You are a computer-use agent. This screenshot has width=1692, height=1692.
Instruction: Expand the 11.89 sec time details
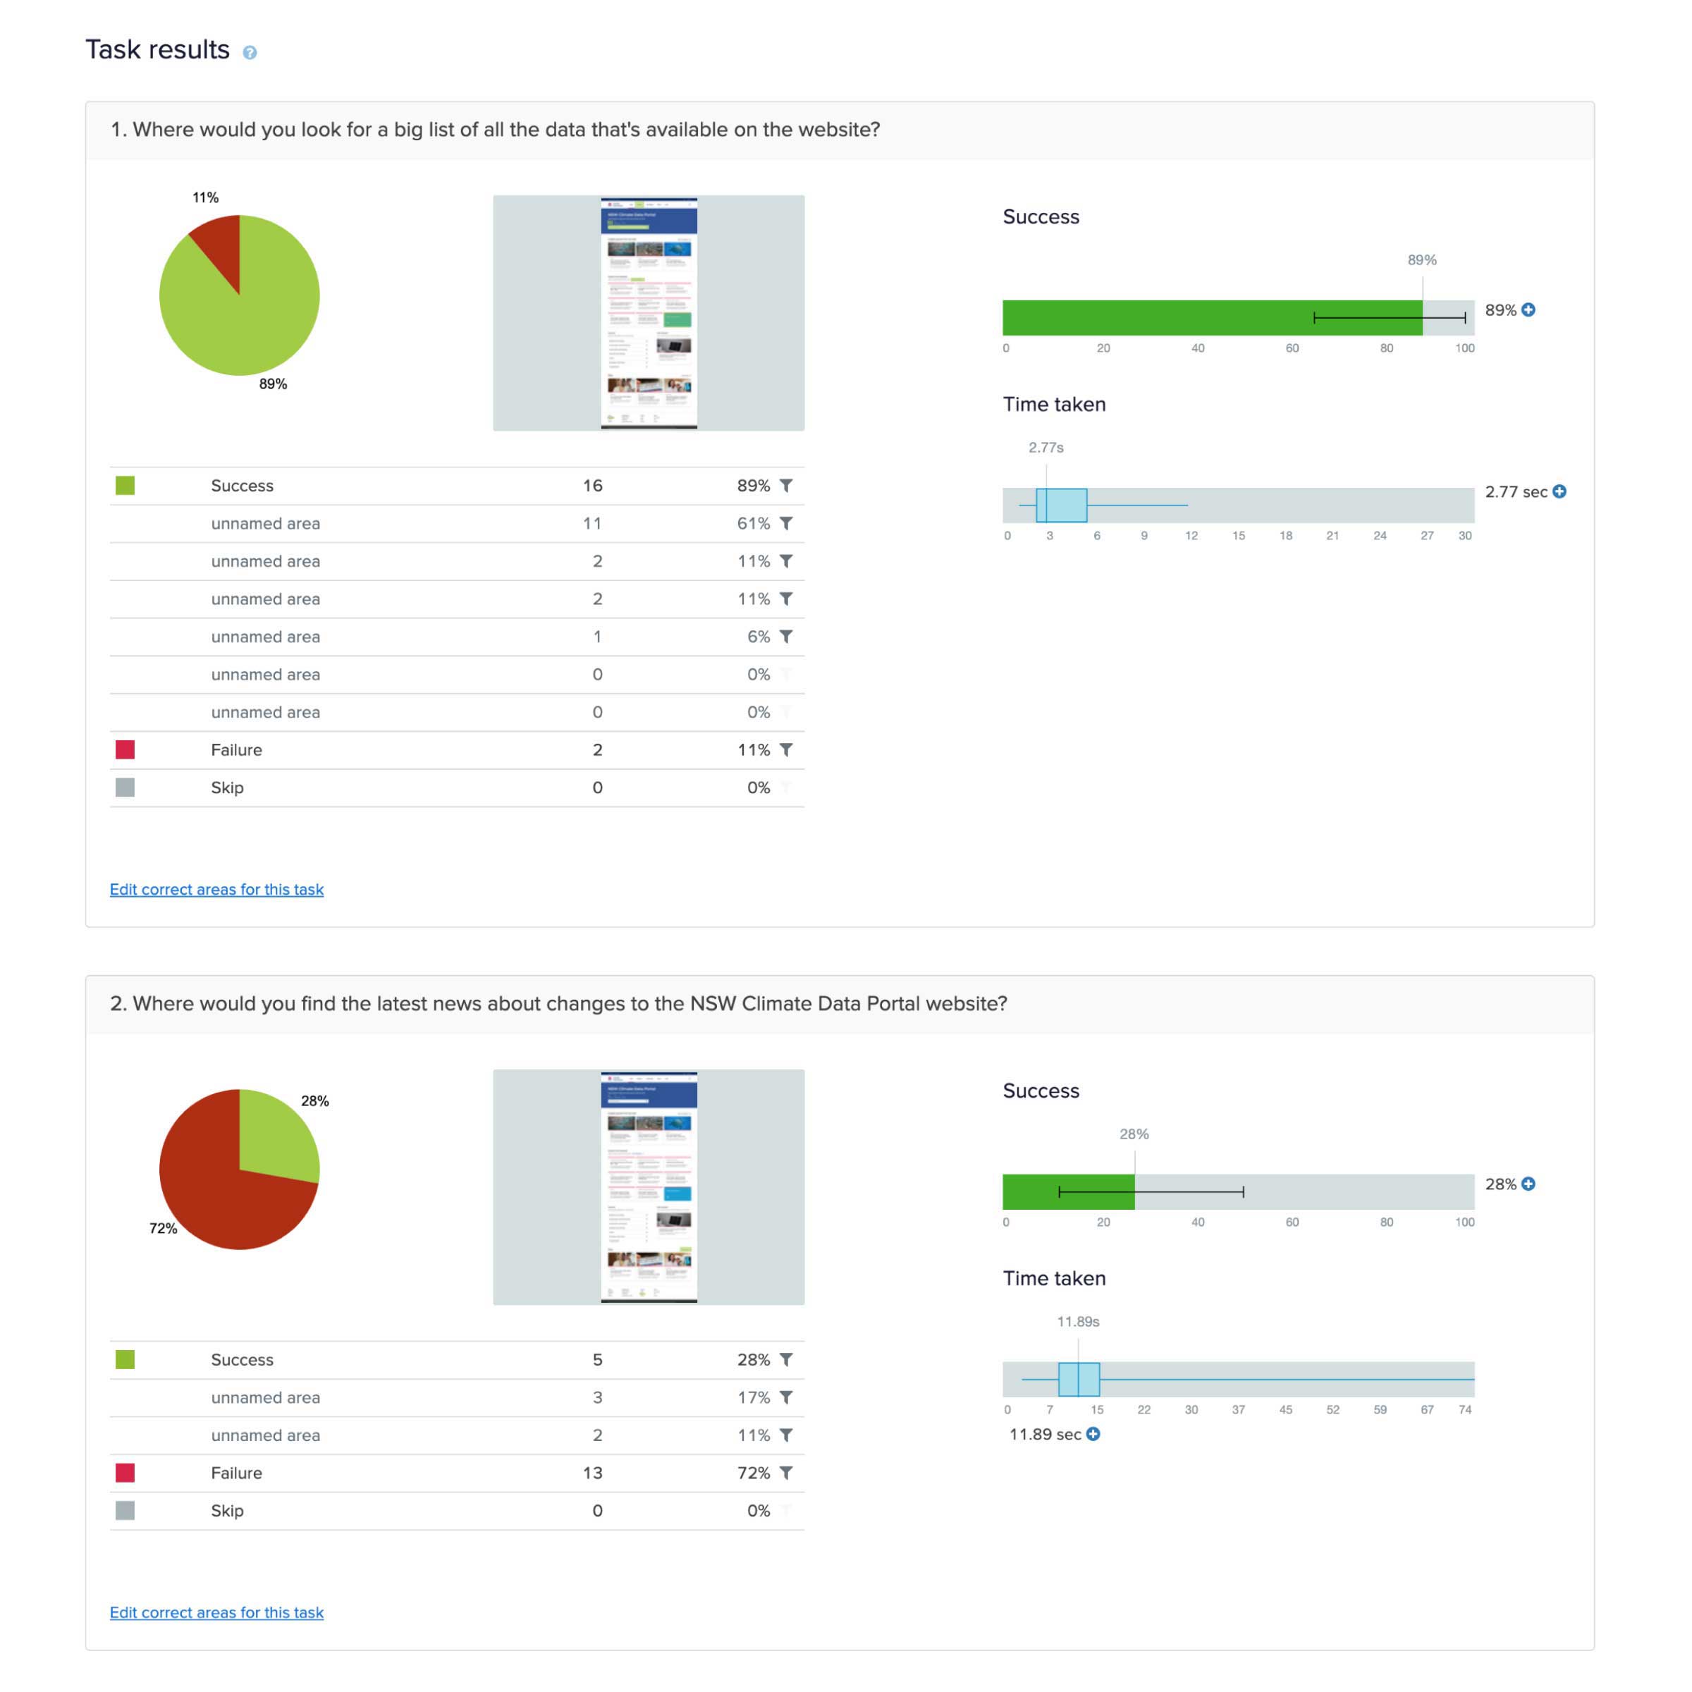[x=1093, y=1435]
